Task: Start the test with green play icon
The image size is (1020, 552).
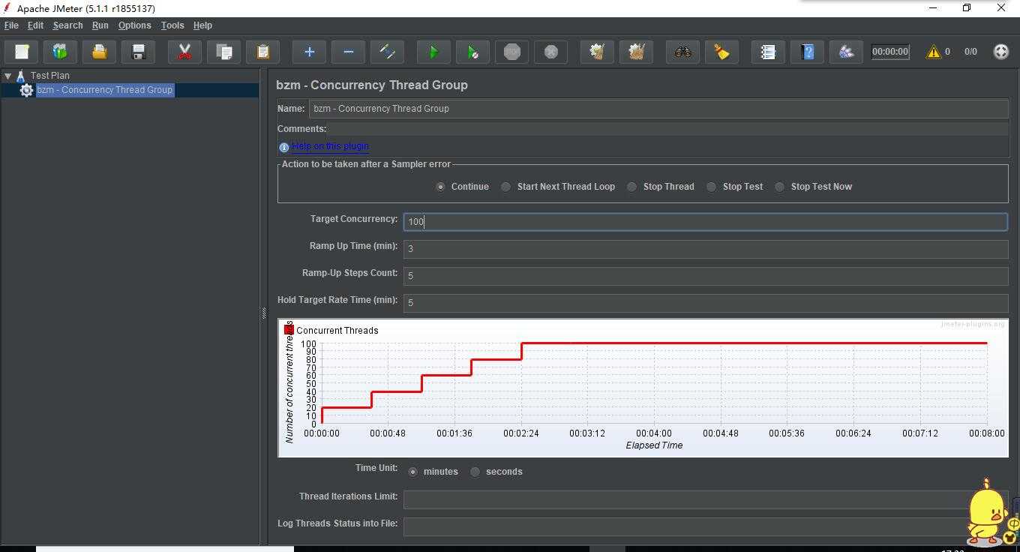Action: click(x=433, y=52)
